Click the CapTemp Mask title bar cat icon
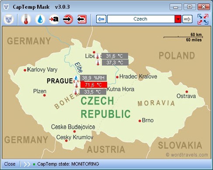The image size is (213, 170). pos(6,7)
